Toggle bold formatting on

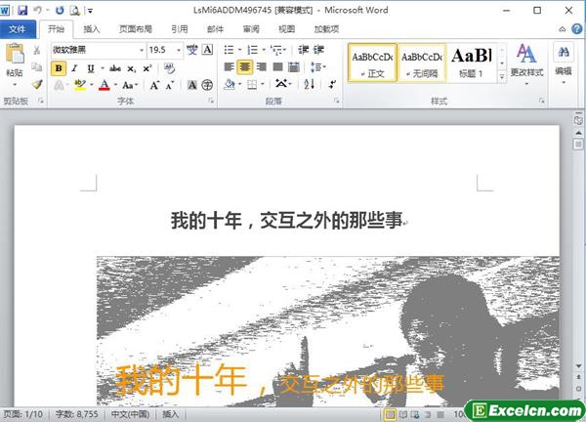(x=59, y=68)
